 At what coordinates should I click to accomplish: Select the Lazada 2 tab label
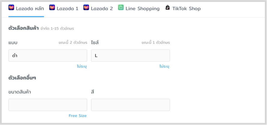point(102,9)
